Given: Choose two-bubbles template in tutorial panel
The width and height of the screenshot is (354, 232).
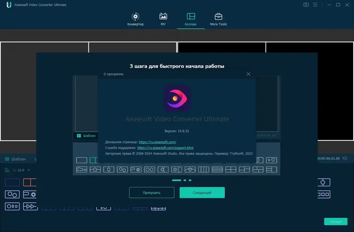Looking at the screenshot, I should pyautogui.click(x=122, y=170).
